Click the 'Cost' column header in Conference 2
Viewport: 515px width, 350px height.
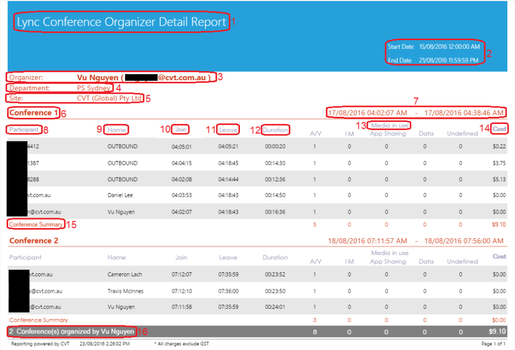coord(499,256)
